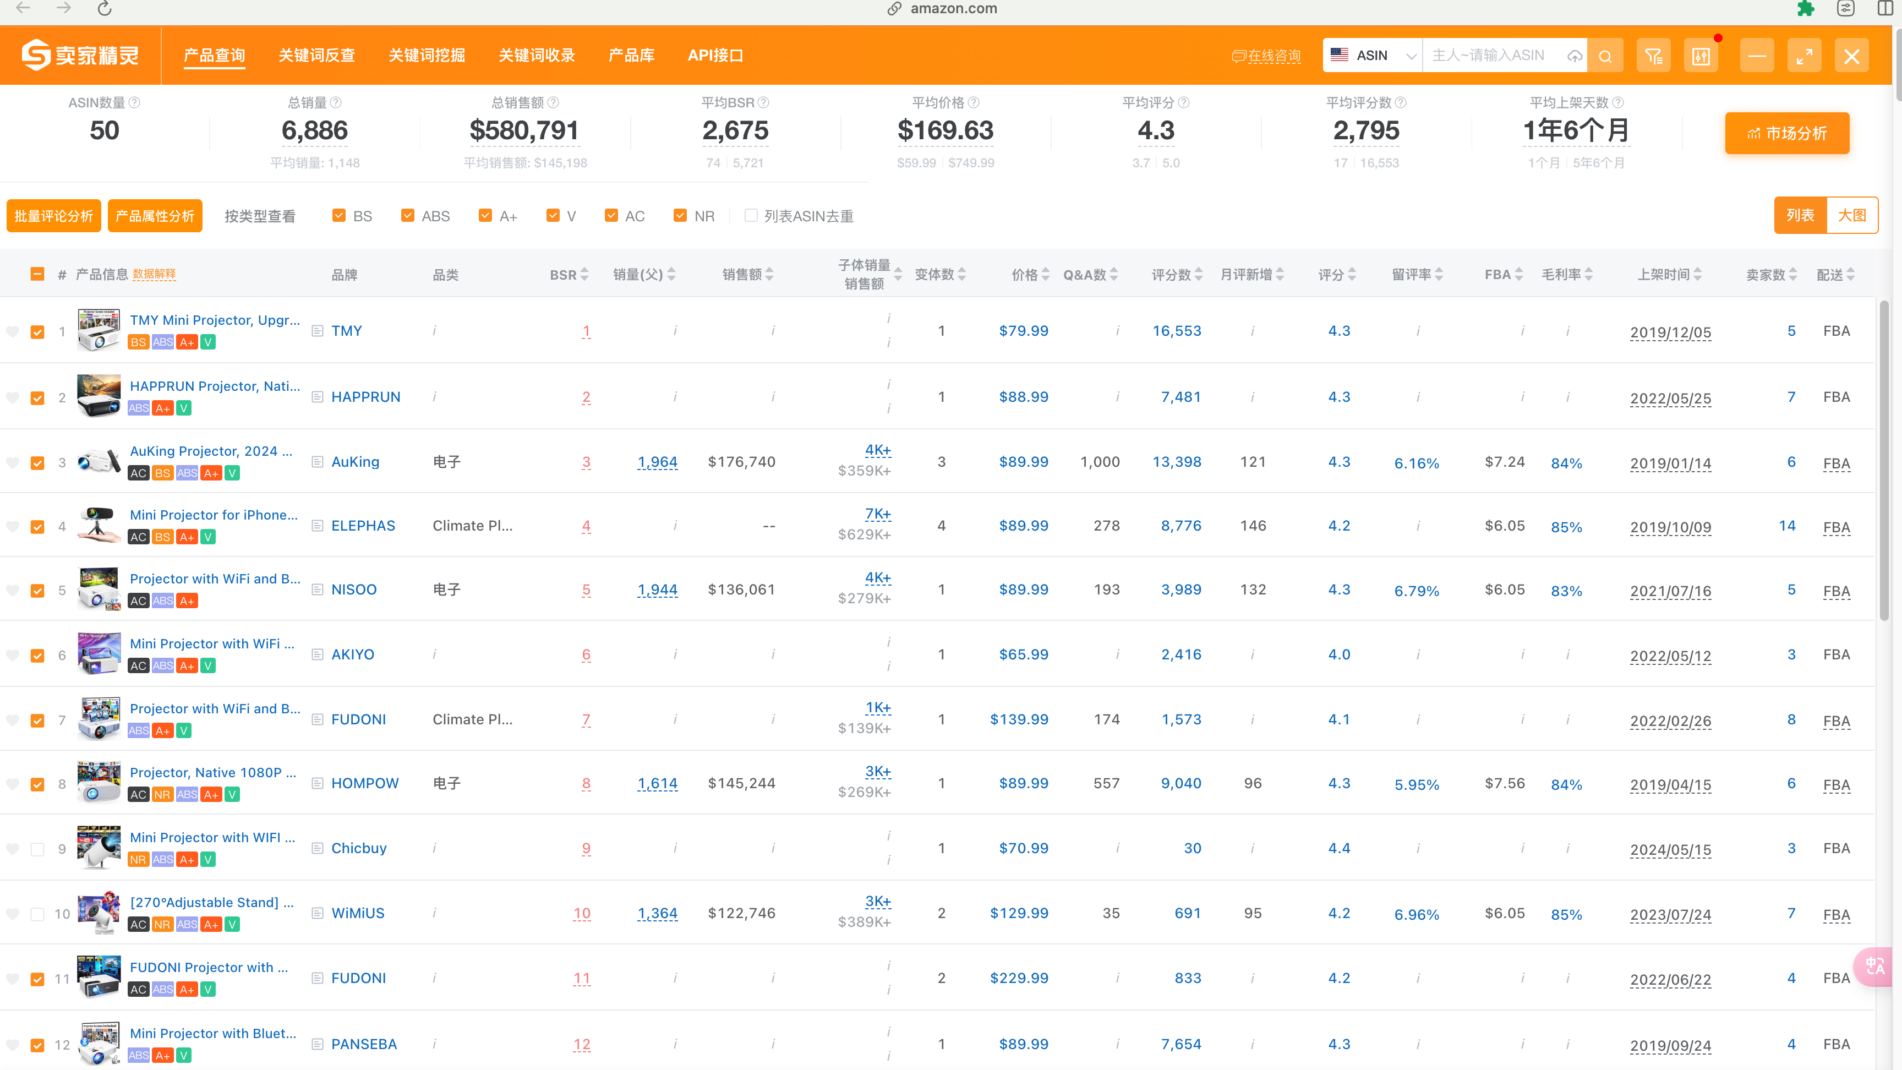Image resolution: width=1902 pixels, height=1070 pixels.
Task: Open the HAPPRUN projector thumbnail
Action: [x=99, y=396]
